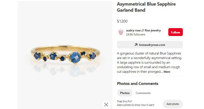
Task: Switch to the Comments tab
Action: pos(143,93)
